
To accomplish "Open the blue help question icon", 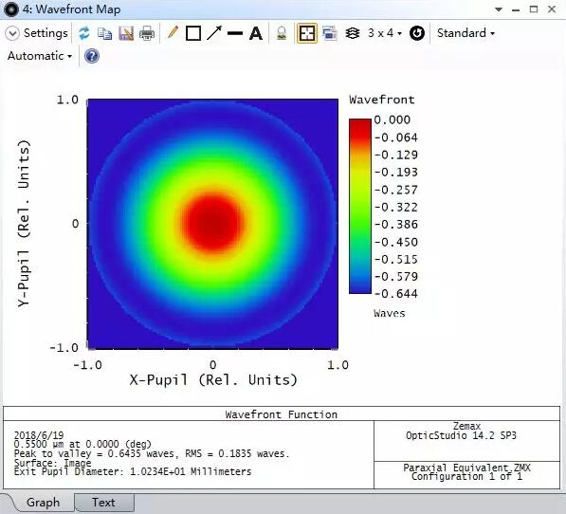I will (x=92, y=56).
